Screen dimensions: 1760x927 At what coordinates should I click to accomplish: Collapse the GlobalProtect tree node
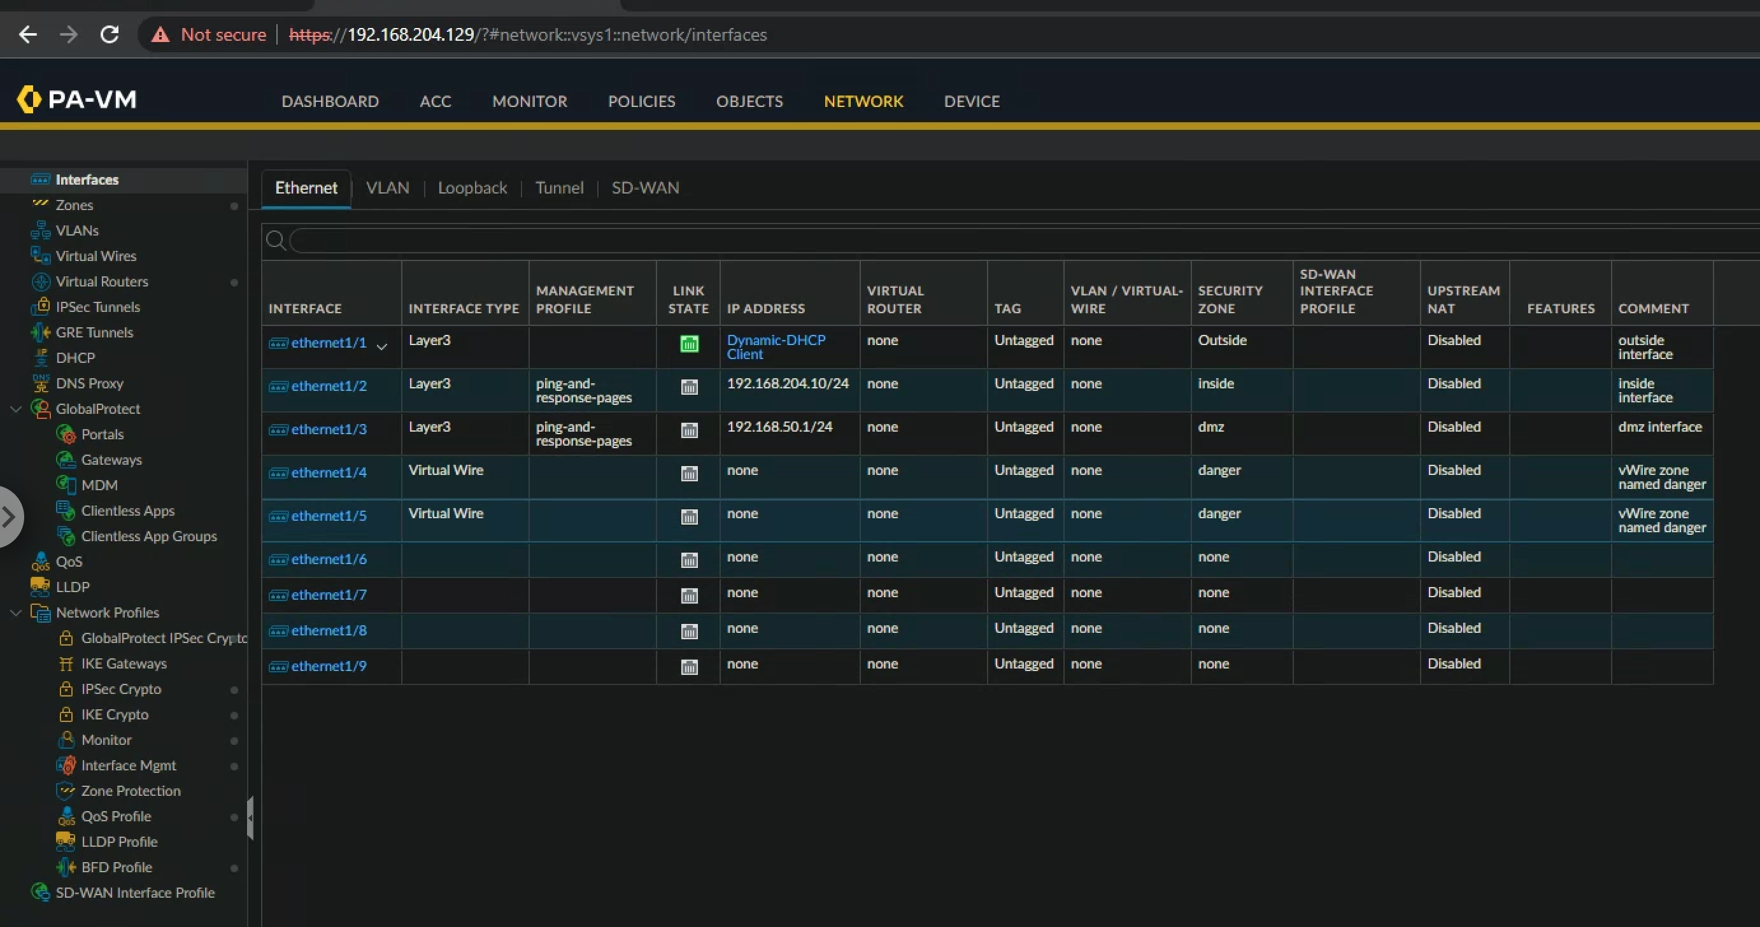coord(16,409)
